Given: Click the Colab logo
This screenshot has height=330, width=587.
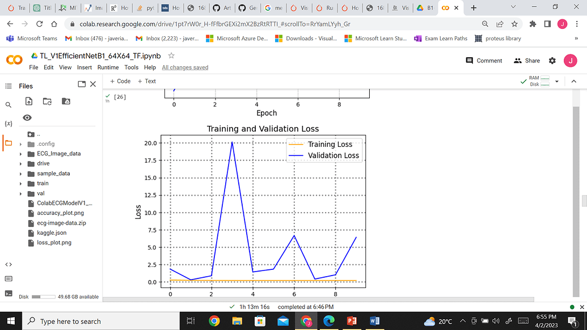Looking at the screenshot, I should click(14, 60).
